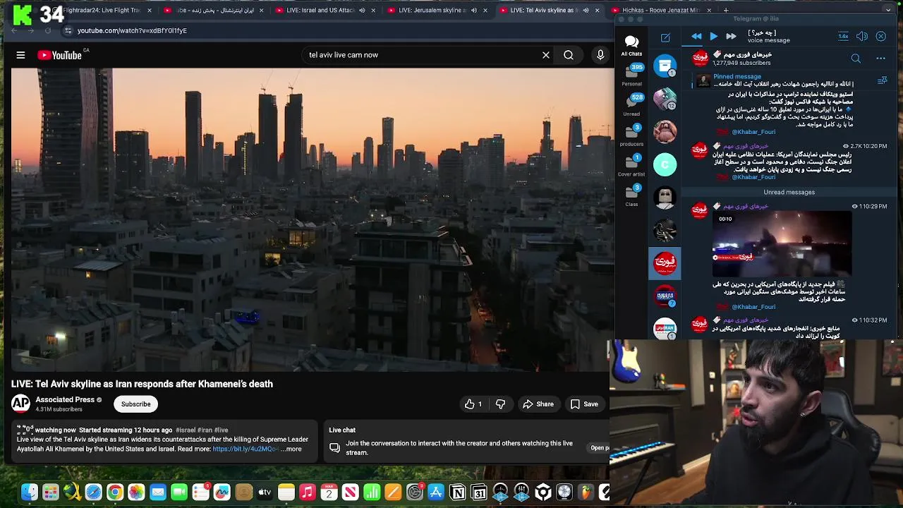Click the #Israel hashtag

click(184, 430)
